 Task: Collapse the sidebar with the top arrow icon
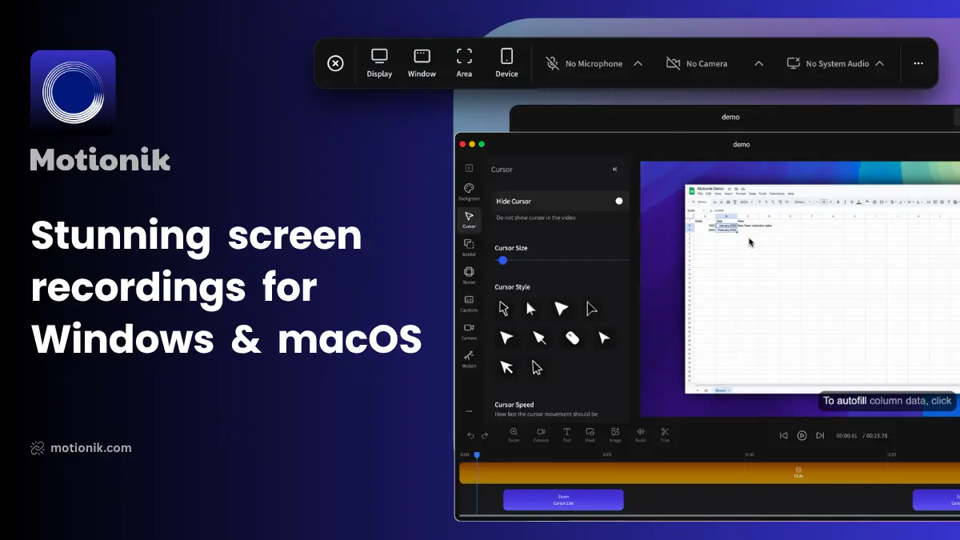coord(469,168)
